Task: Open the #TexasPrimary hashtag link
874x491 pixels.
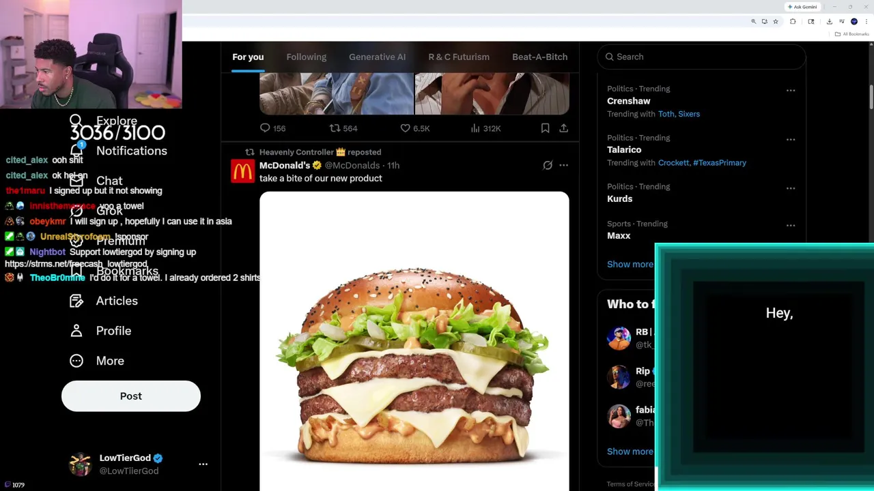Action: (x=720, y=163)
